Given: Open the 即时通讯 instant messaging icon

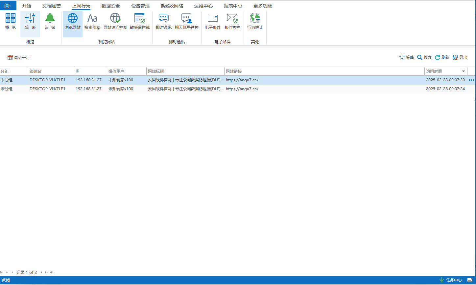Looking at the screenshot, I should (x=164, y=21).
